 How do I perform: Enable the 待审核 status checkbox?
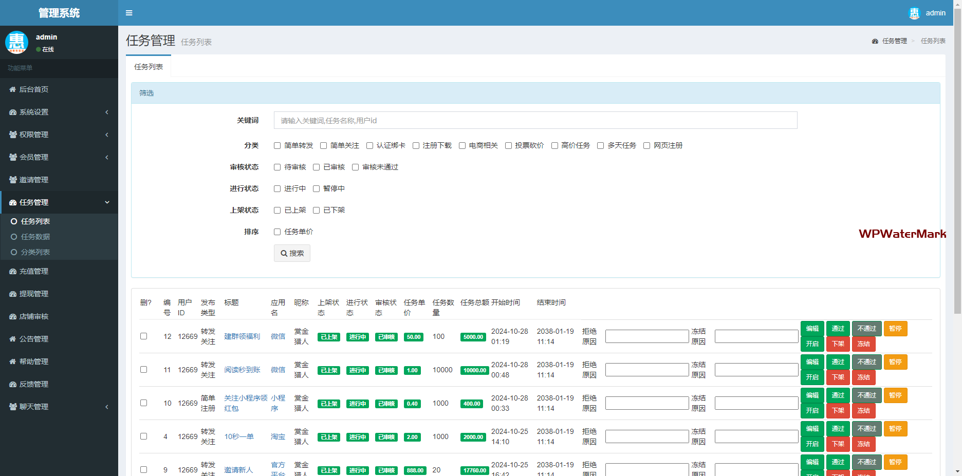click(277, 167)
